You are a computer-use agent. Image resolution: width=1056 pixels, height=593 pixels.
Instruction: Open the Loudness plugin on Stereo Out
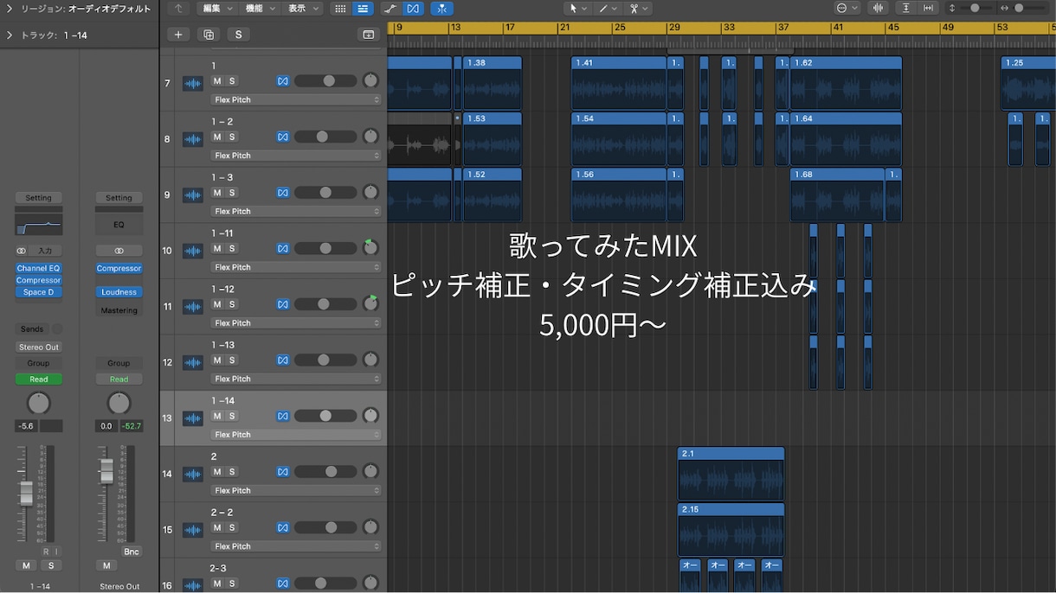(119, 292)
